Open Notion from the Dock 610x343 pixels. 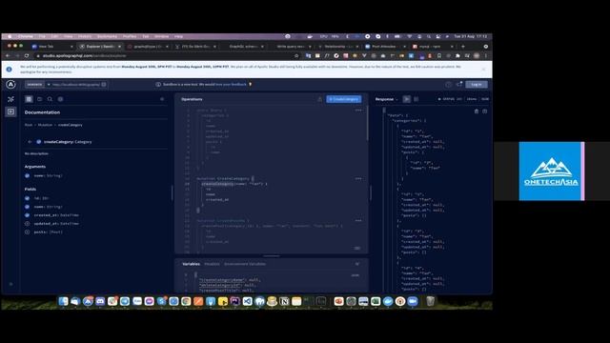[x=284, y=301]
